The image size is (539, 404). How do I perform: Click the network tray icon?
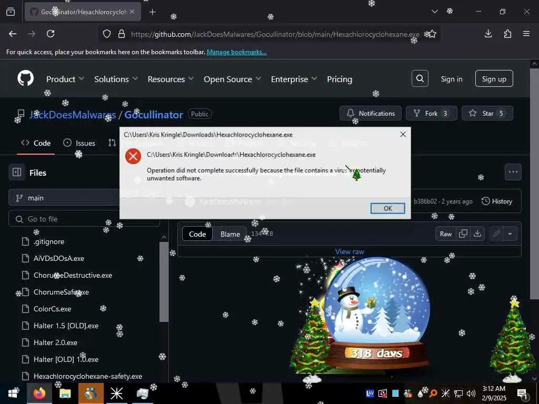pyautogui.click(x=458, y=393)
